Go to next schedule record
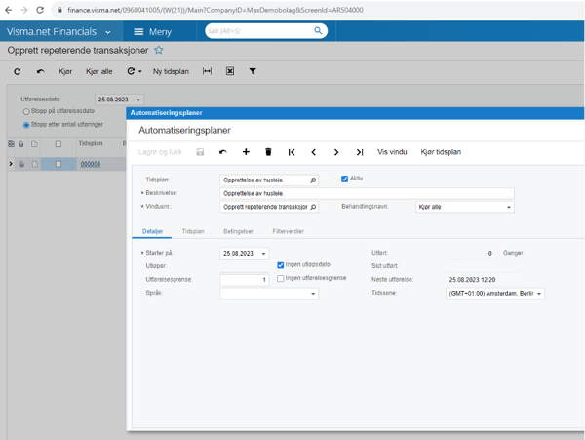 tap(336, 152)
